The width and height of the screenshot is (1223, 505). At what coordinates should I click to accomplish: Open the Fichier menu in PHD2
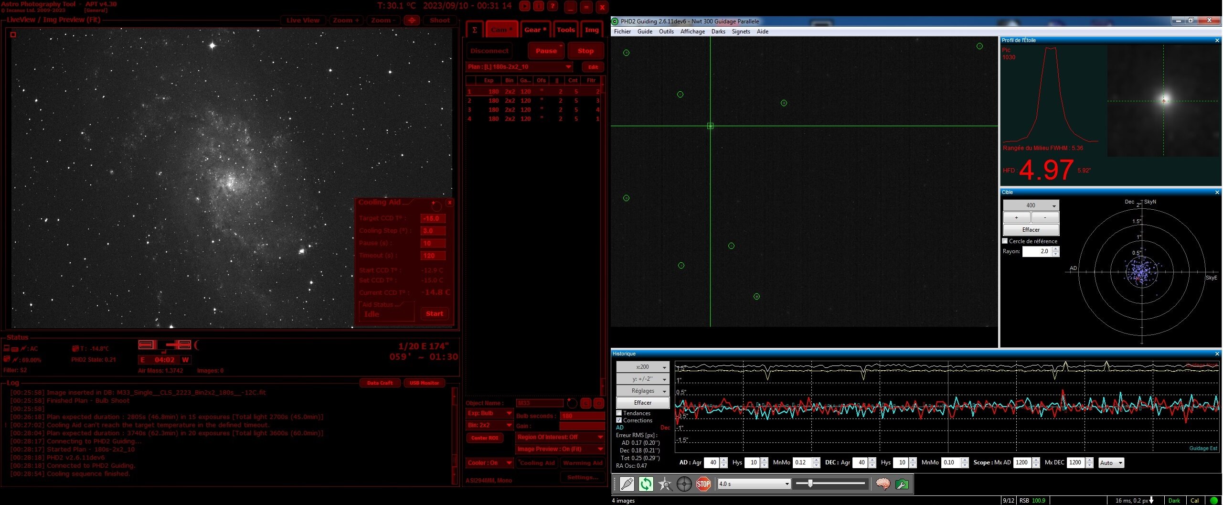pos(622,32)
